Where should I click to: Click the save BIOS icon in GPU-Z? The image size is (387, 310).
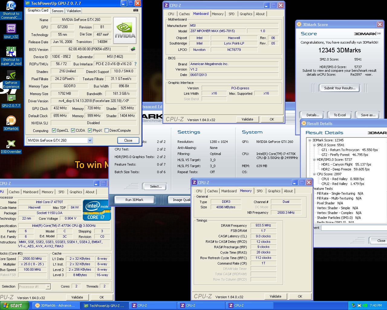133,49
